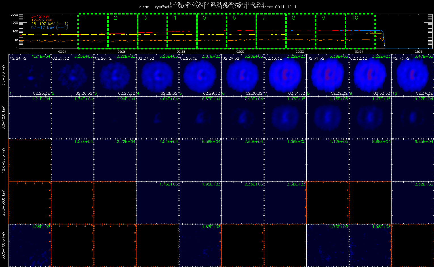The image size is (434, 267).
Task: Click the Detectors= 001111111 text
Action: [x=274, y=7]
